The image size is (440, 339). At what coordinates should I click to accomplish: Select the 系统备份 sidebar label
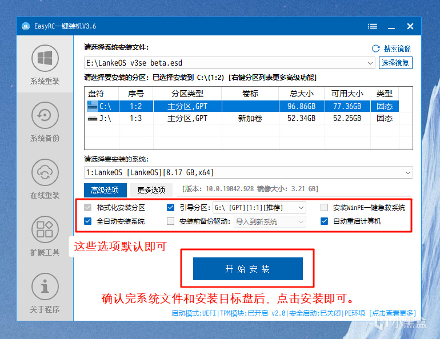tap(45, 139)
